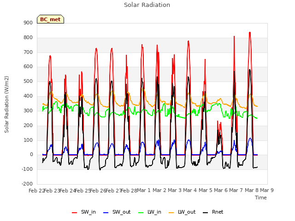
Task: Click the Mar 9 x-axis tick label
Action: click(267, 190)
